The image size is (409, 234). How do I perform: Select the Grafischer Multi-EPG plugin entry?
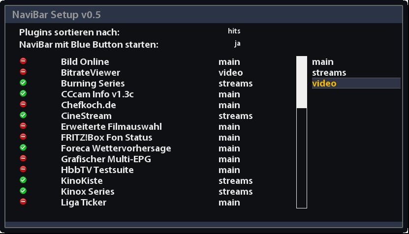106,159
